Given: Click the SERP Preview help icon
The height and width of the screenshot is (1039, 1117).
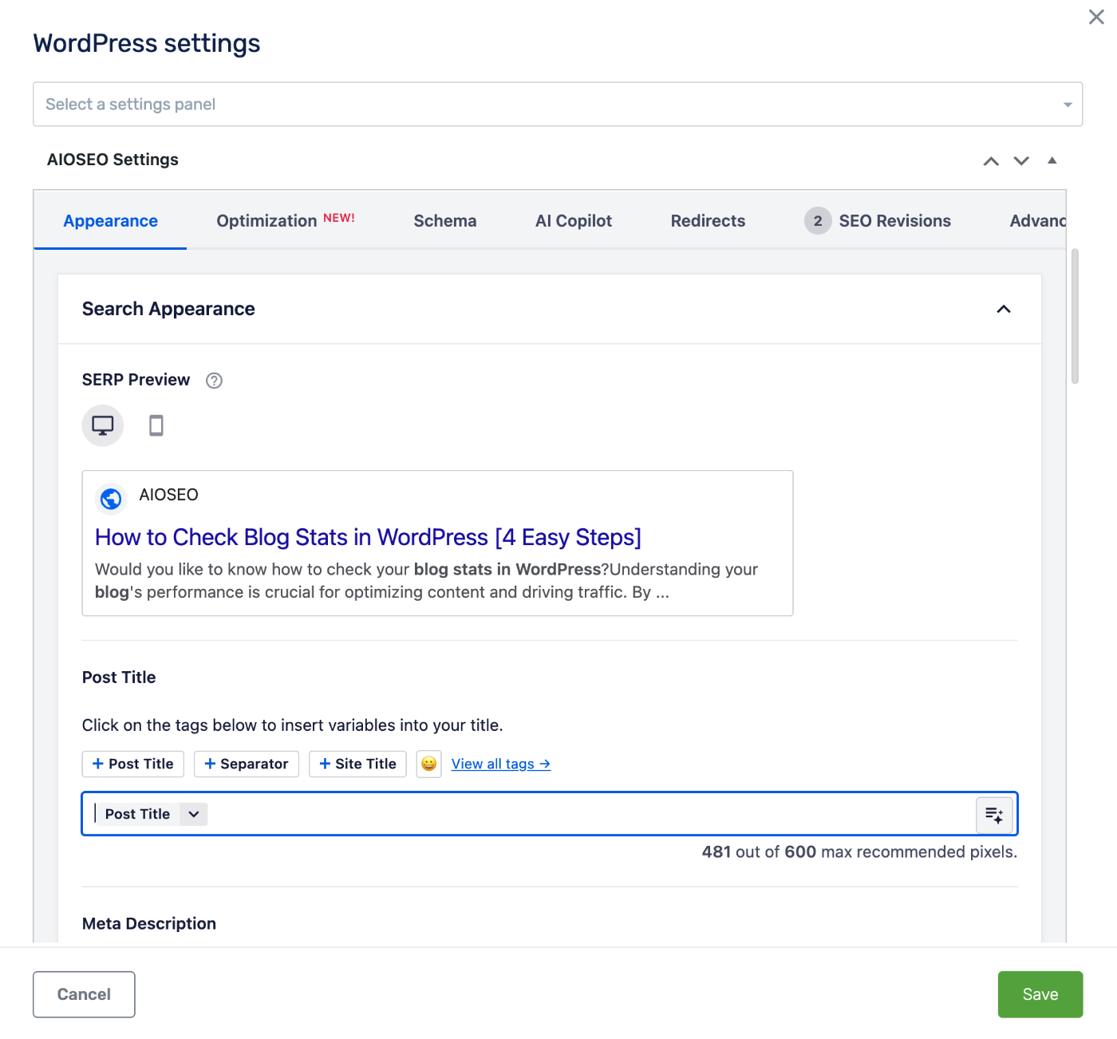Looking at the screenshot, I should click(214, 381).
